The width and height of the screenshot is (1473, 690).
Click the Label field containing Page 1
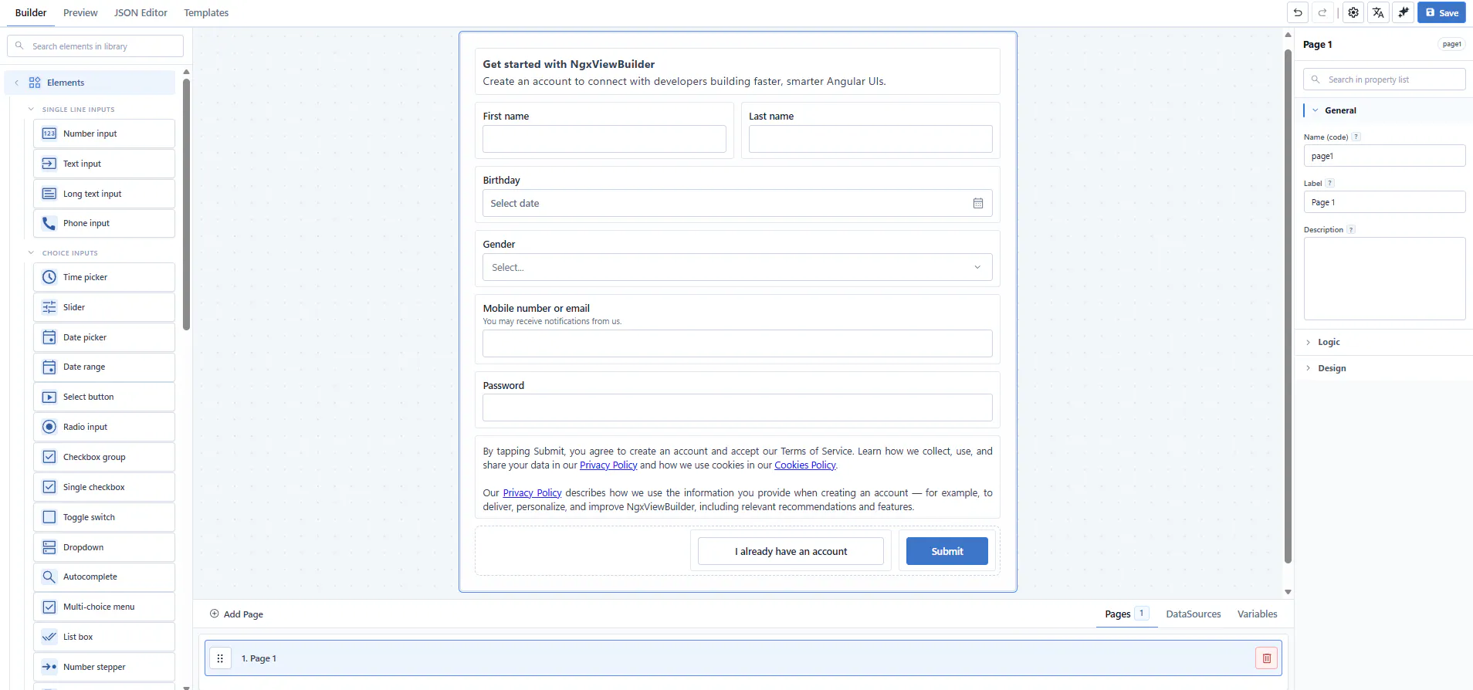coord(1384,202)
